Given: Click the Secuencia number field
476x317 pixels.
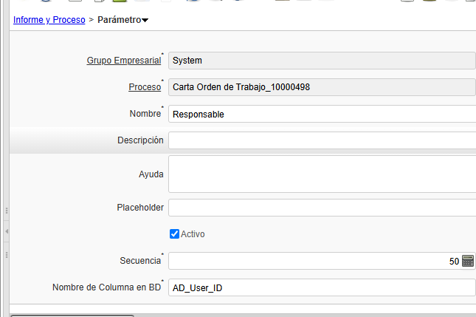Looking at the screenshot, I should (314, 261).
